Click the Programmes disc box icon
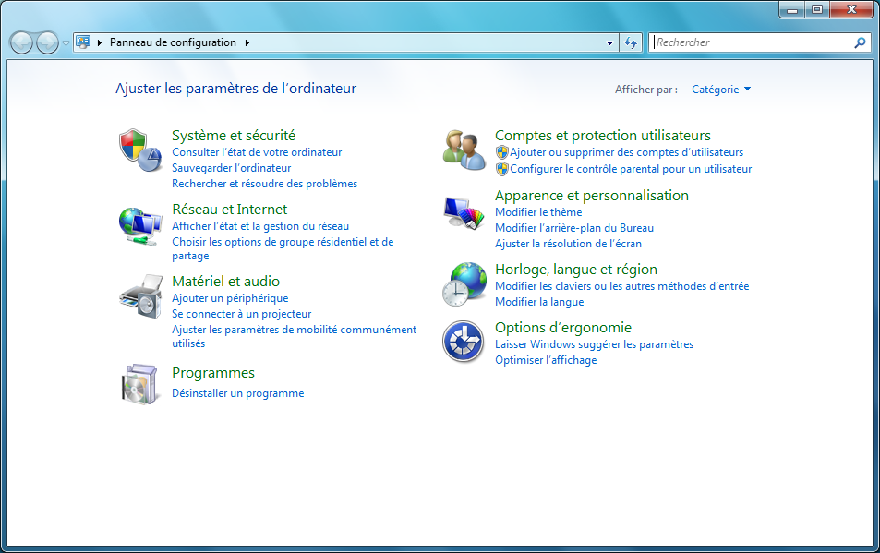 point(139,384)
